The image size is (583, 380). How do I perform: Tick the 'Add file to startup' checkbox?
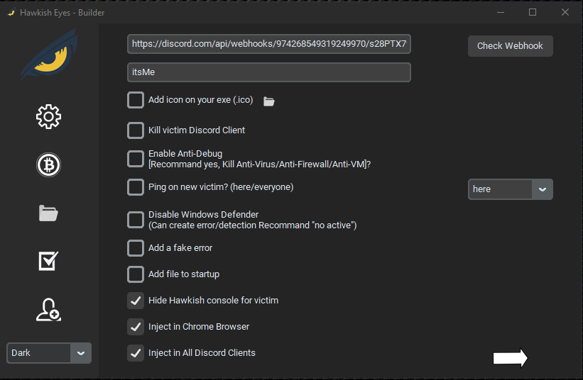point(136,274)
